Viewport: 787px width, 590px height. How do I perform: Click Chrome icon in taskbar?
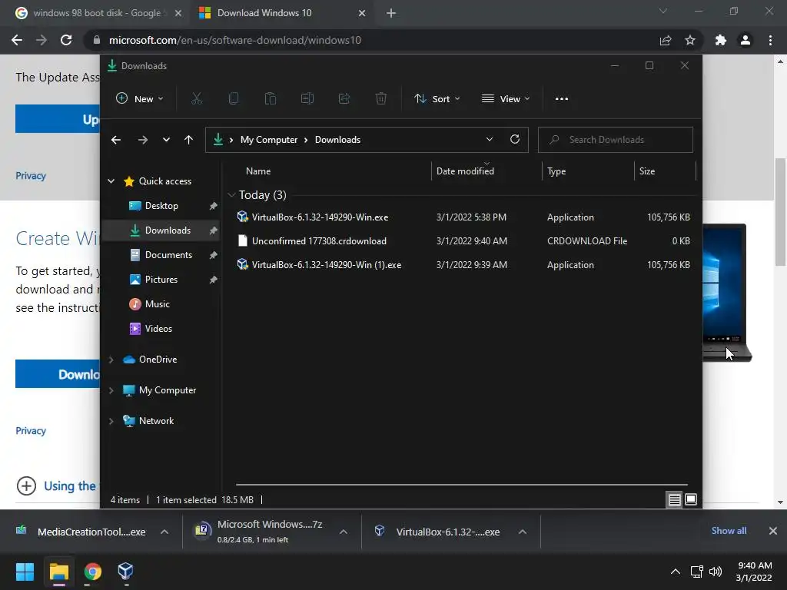[92, 572]
